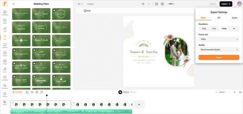Add new scene with large plus button
The image size is (243, 114).
[139, 105]
